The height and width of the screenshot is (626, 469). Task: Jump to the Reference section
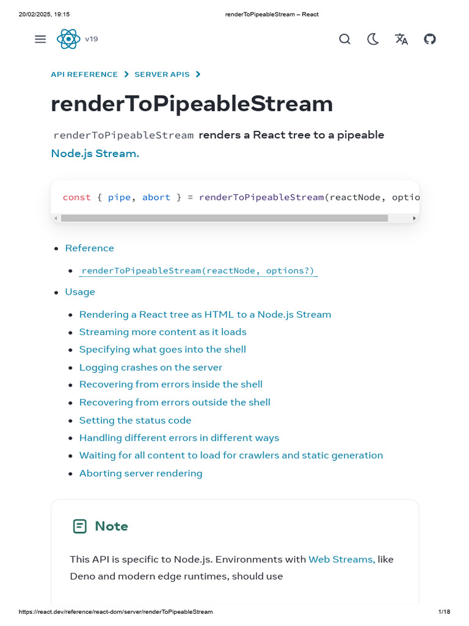[x=89, y=248]
